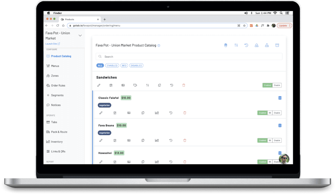Open archive icon in catalog header

click(x=277, y=45)
